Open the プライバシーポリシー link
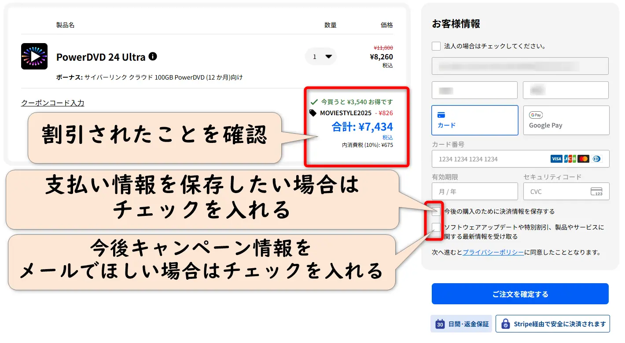 493,252
